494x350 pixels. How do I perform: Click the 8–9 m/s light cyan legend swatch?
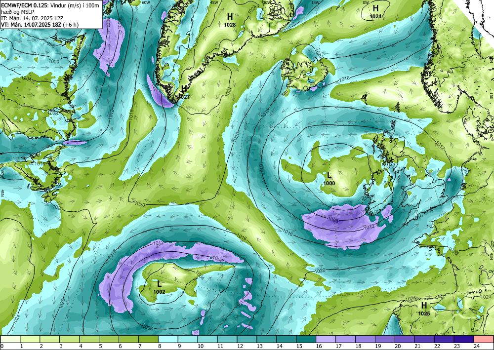(167, 339)
